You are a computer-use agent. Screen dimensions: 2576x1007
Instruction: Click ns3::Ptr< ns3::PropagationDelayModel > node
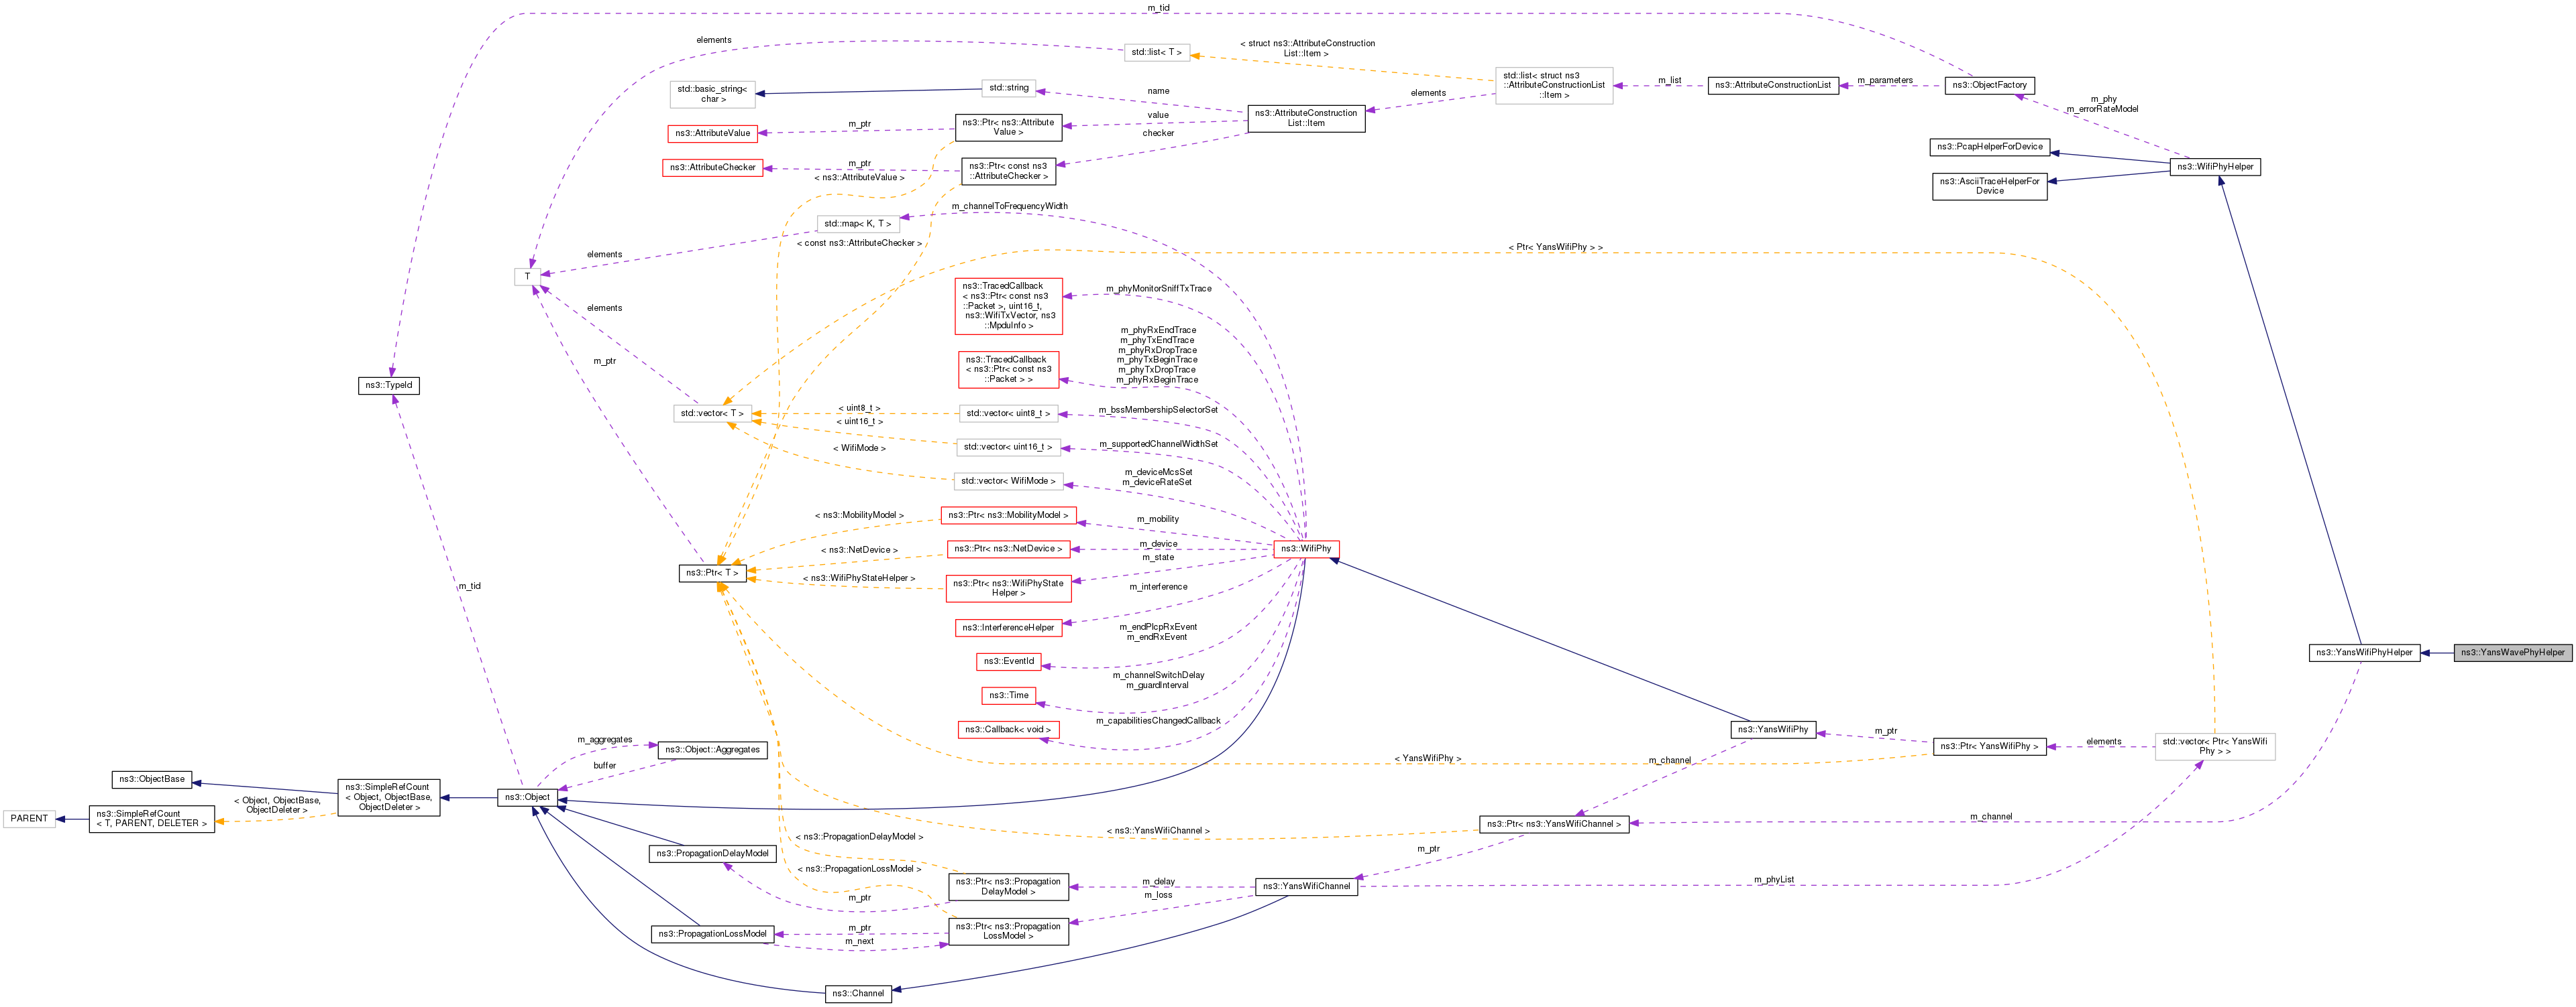pyautogui.click(x=1008, y=887)
